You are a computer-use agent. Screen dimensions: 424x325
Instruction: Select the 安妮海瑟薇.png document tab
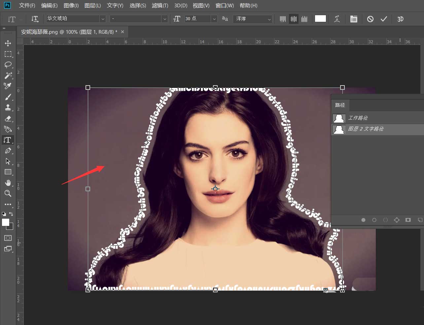tap(73, 32)
